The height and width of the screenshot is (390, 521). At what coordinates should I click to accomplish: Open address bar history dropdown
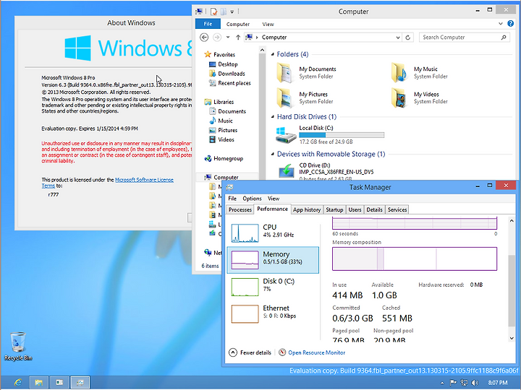click(398, 38)
